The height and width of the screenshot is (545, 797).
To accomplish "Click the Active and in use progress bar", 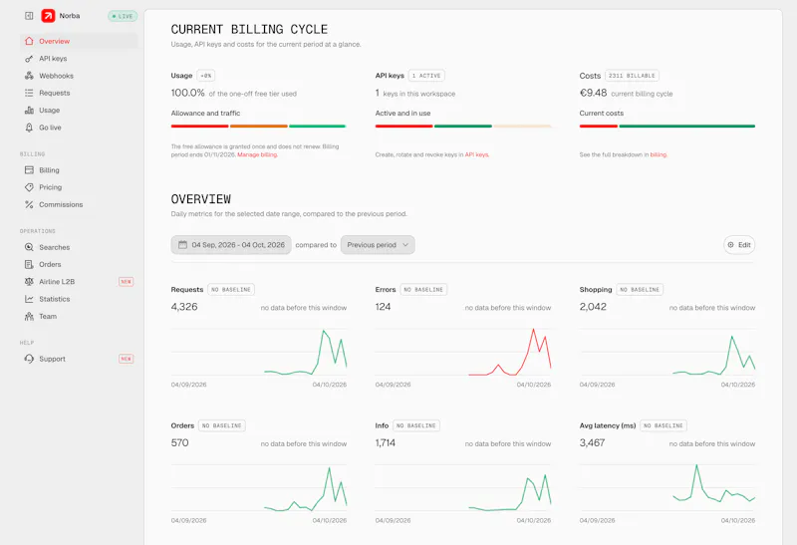I will coord(463,127).
